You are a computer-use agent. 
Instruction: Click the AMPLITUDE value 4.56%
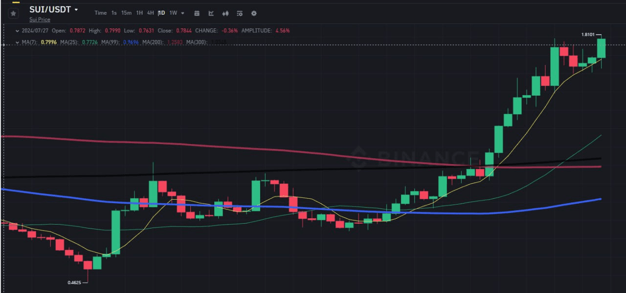pos(282,30)
